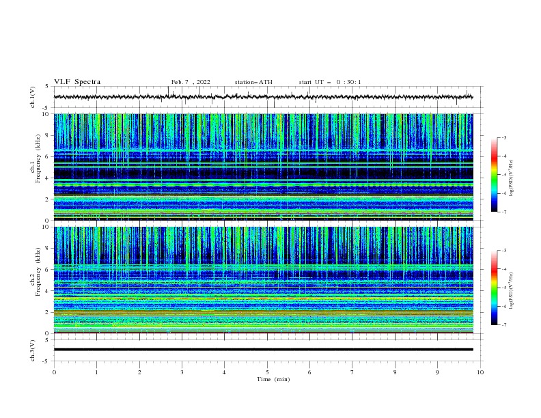The height and width of the screenshot is (418, 541).
Task: Click the "VLF Spectra" plot title
Action: 77,82
